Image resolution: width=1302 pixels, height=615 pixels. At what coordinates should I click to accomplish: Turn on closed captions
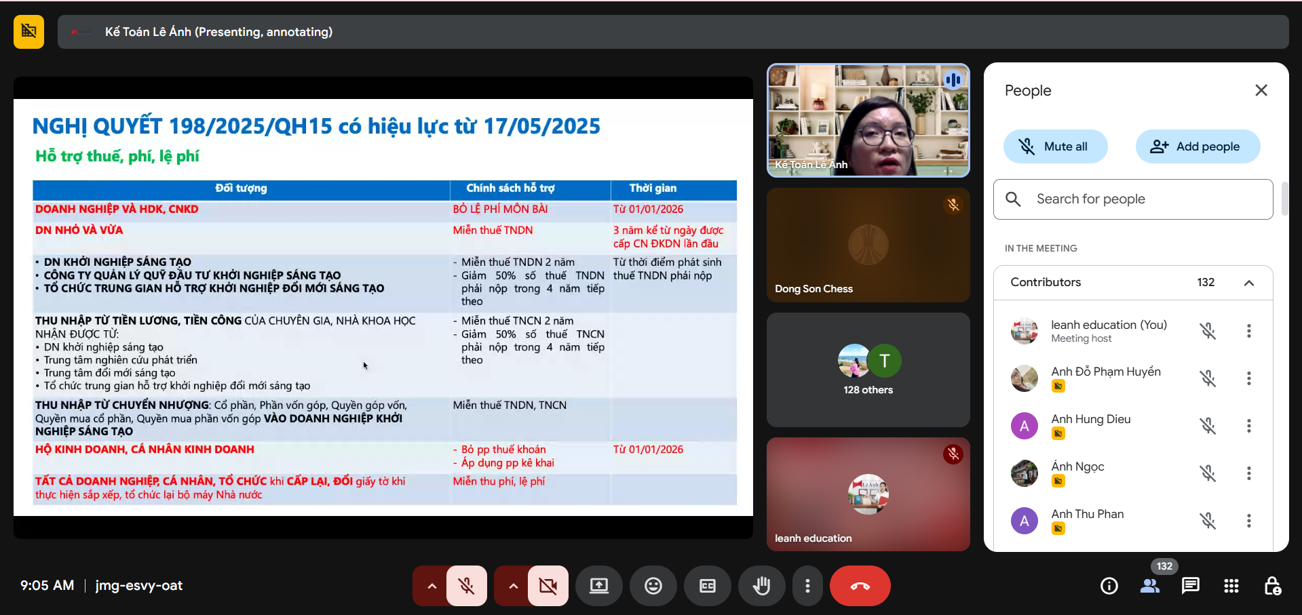(707, 586)
